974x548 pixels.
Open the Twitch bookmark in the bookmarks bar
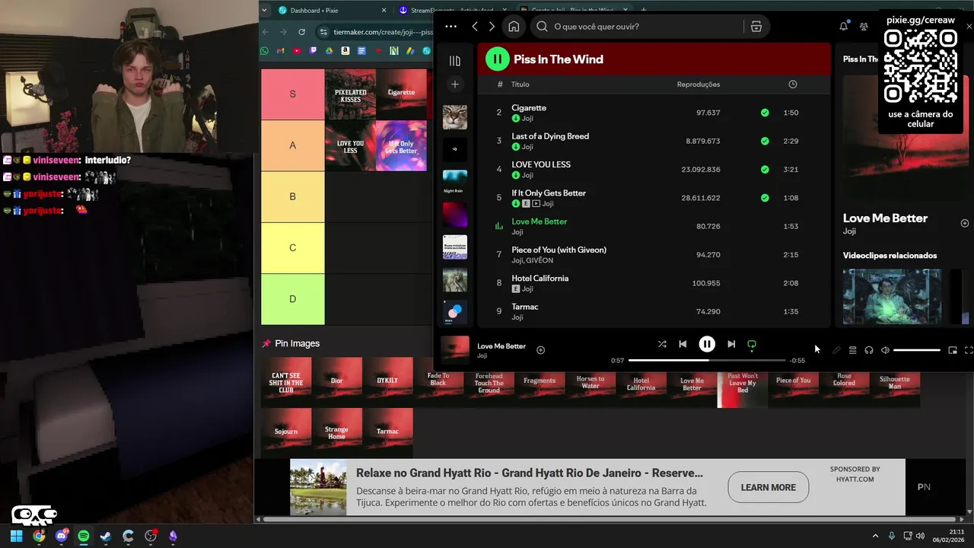pos(313,51)
